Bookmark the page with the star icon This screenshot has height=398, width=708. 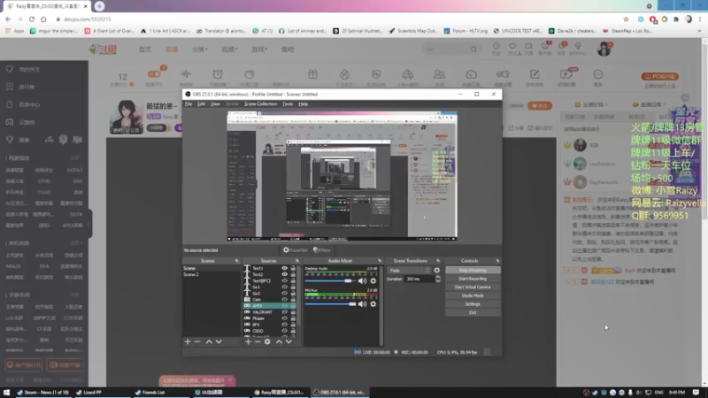(626, 19)
